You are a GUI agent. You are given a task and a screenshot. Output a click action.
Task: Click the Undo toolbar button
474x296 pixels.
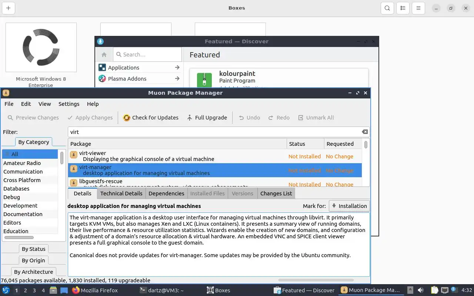coord(249,118)
